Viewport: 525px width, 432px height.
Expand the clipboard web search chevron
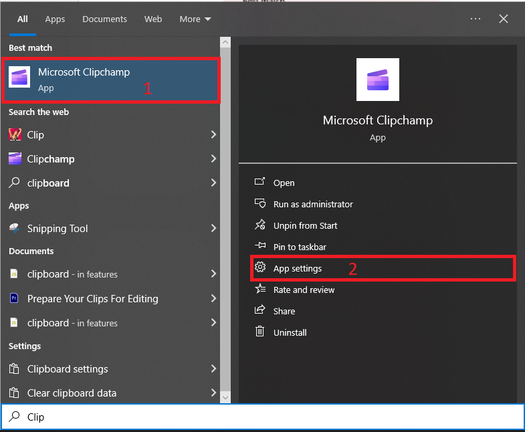213,183
